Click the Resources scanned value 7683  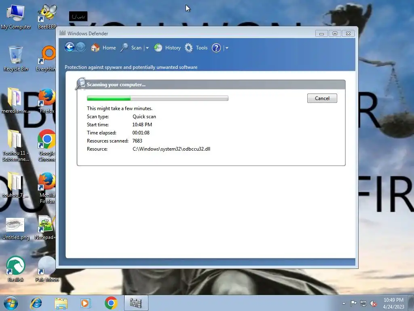(137, 141)
